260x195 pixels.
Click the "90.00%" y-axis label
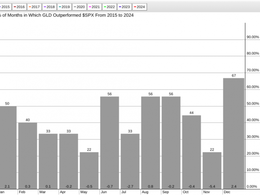coord(253,37)
